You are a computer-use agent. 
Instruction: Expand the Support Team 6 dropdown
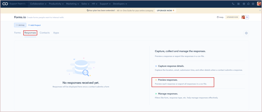[18, 4]
